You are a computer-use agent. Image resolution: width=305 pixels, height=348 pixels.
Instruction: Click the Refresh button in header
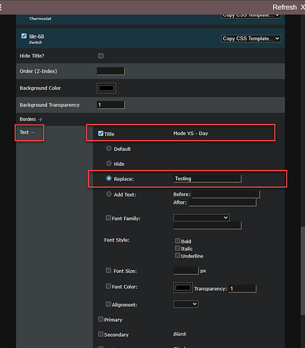[x=285, y=8]
